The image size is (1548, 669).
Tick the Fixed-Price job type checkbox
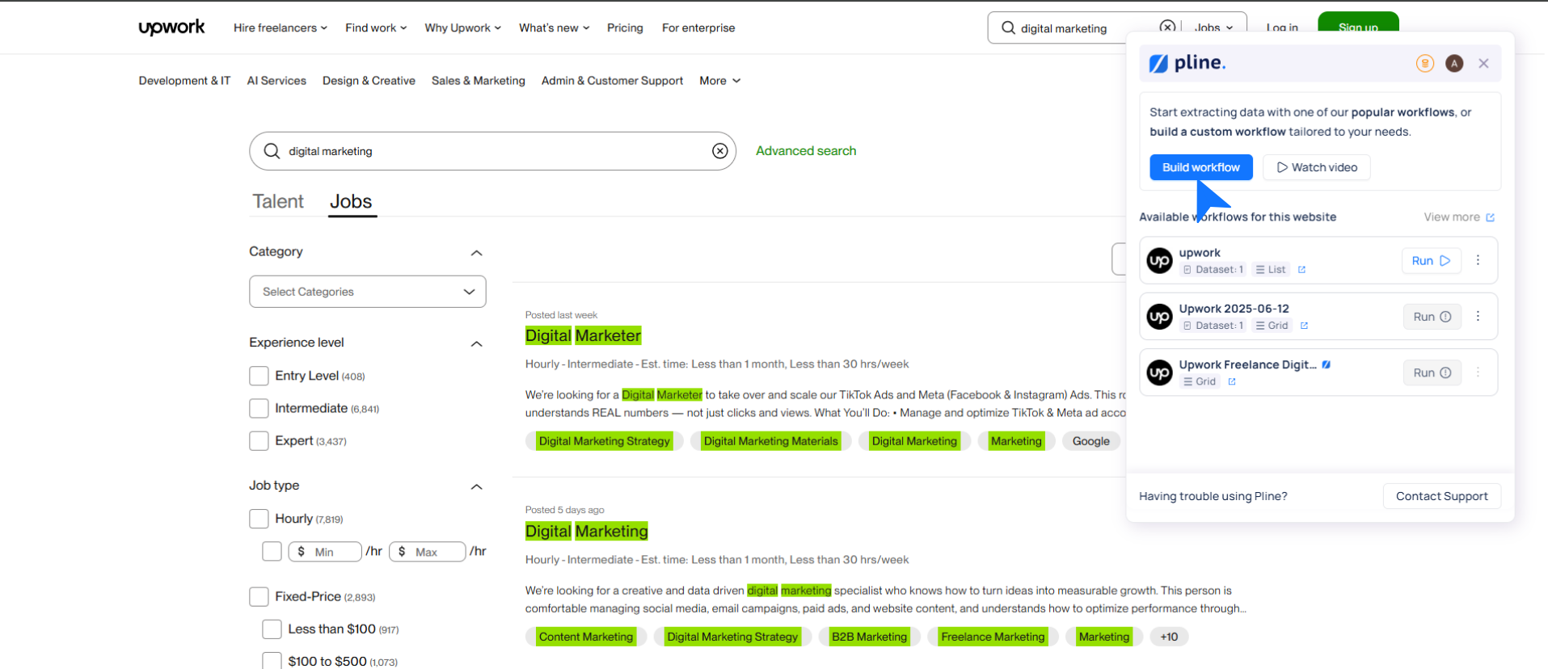pos(259,597)
